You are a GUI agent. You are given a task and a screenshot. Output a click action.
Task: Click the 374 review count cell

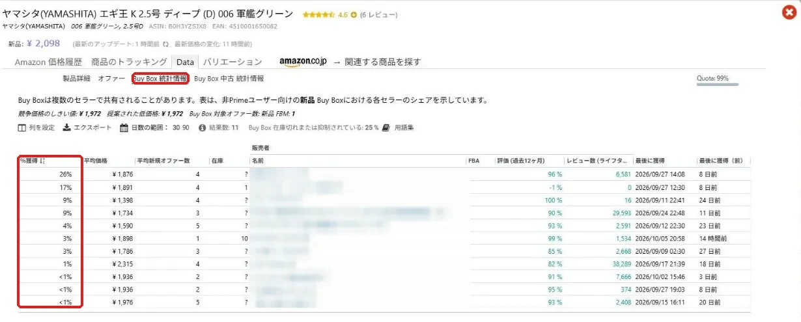click(x=626, y=289)
